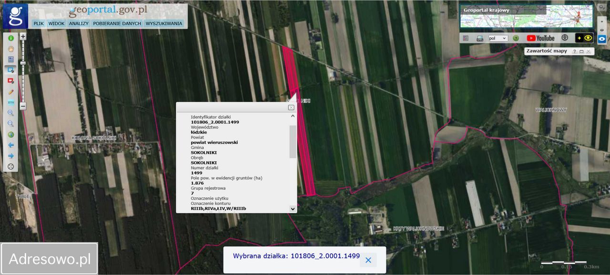Close the Wybrana działka notification
The width and height of the screenshot is (610, 275).
(368, 260)
